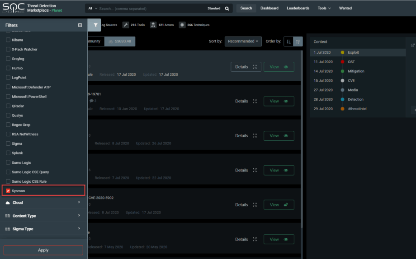Click the Filters grid layout icon
Screen dimensions: 416x259
[x=80, y=25]
